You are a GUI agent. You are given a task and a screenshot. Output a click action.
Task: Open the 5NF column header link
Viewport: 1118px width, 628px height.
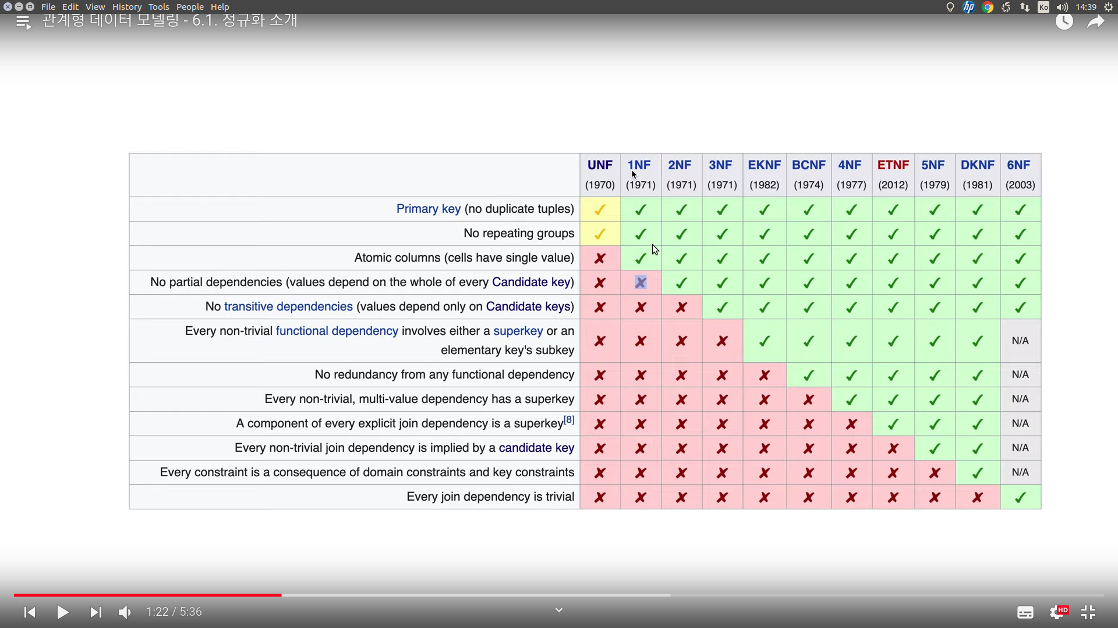click(x=933, y=165)
